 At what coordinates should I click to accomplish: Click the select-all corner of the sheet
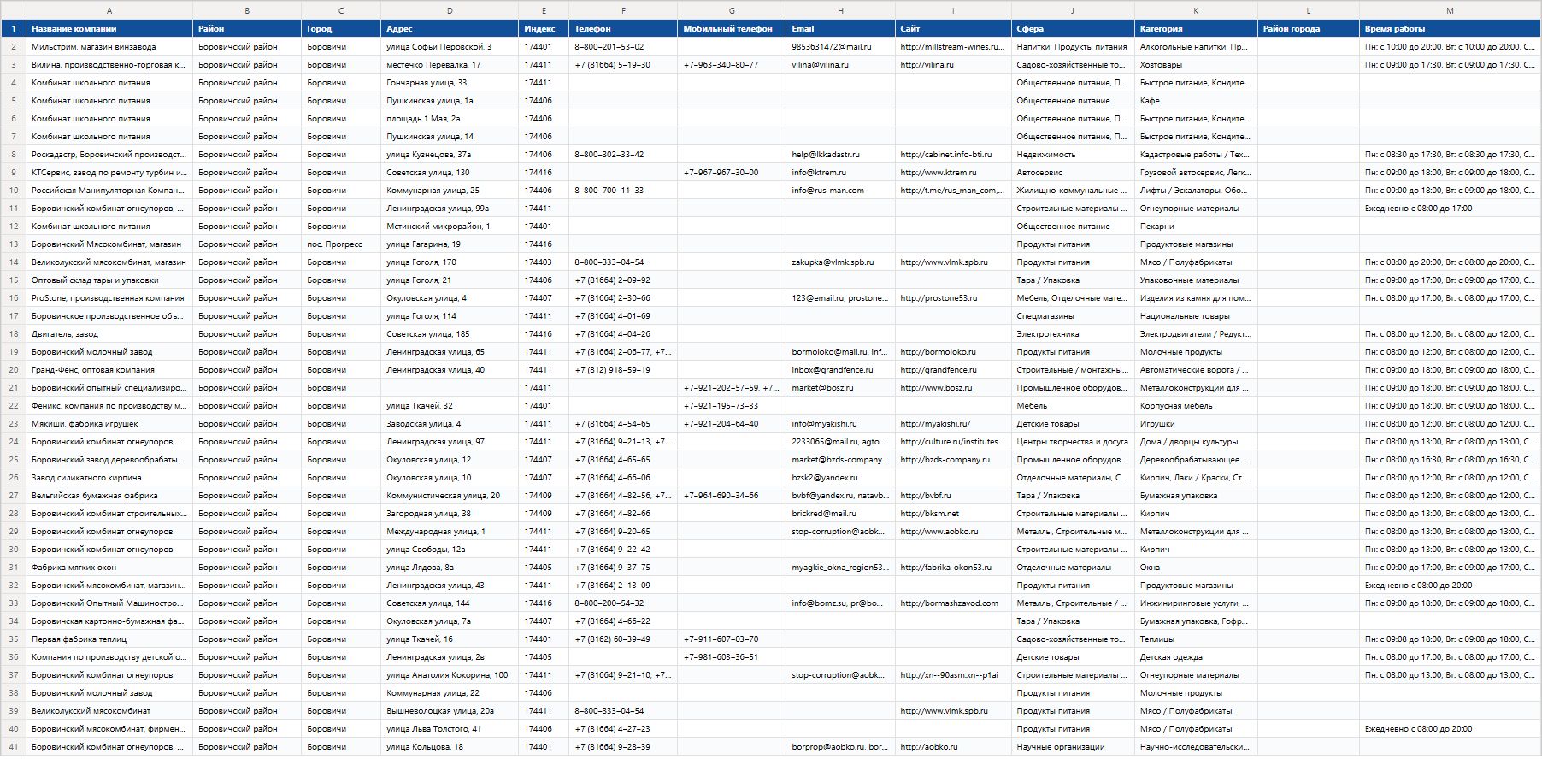click(x=13, y=10)
